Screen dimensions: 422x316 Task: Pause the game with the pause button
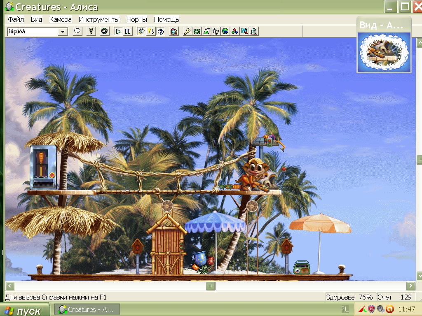tap(128, 31)
